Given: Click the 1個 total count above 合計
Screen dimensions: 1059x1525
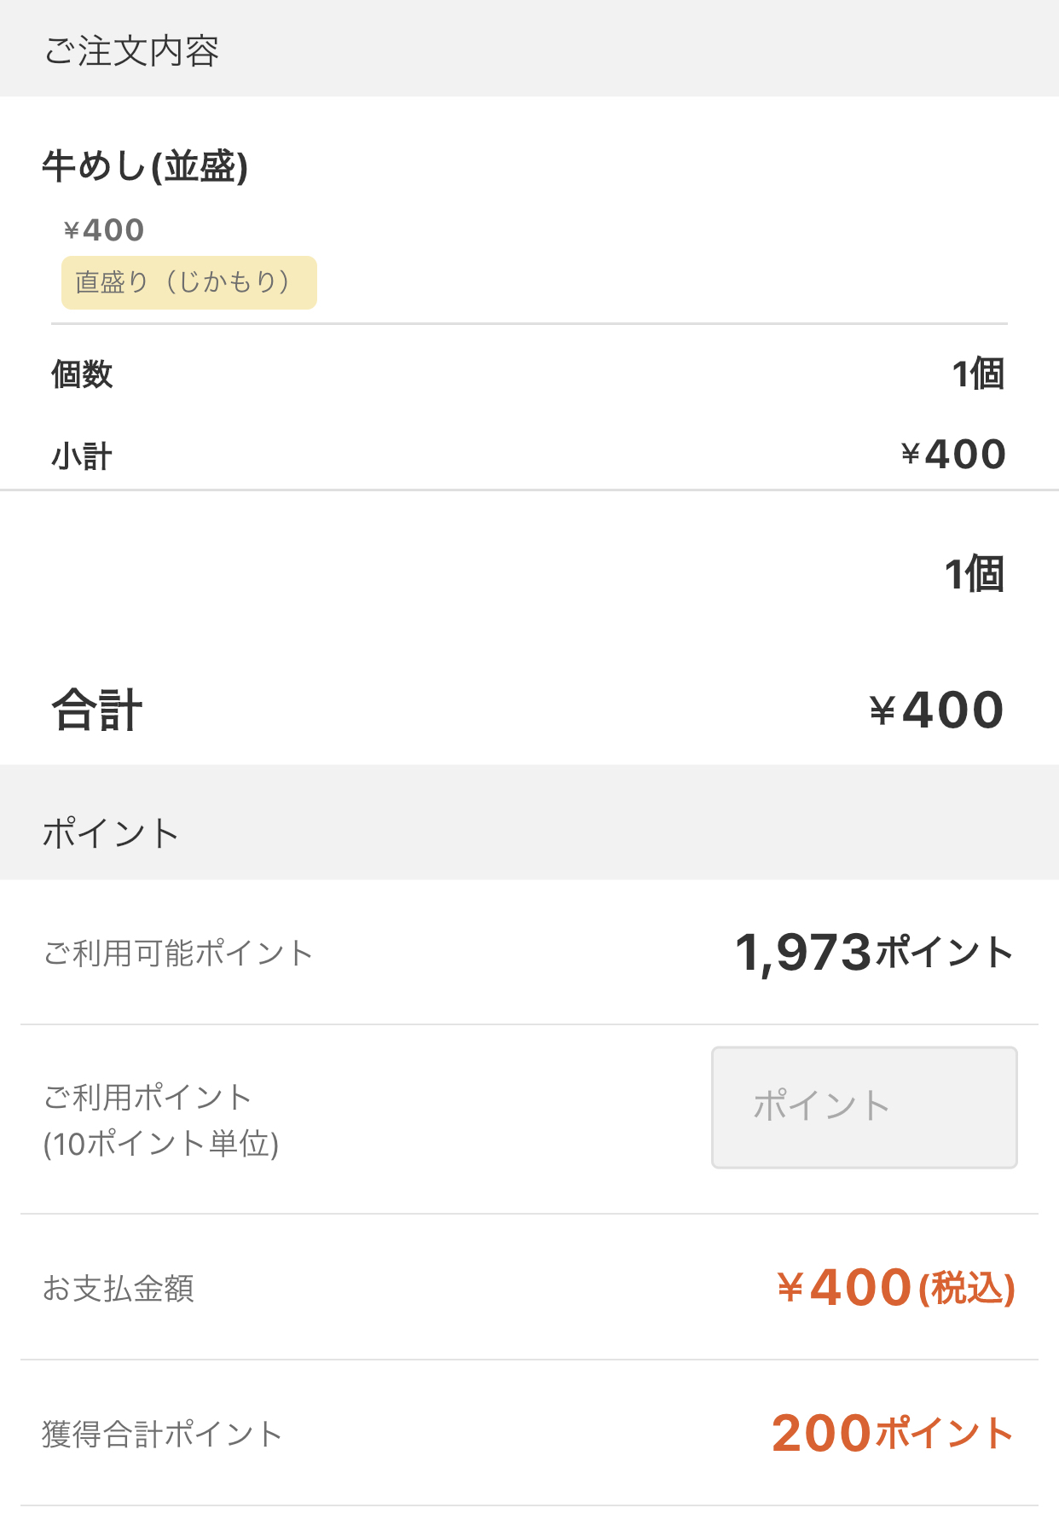Looking at the screenshot, I should click(974, 574).
